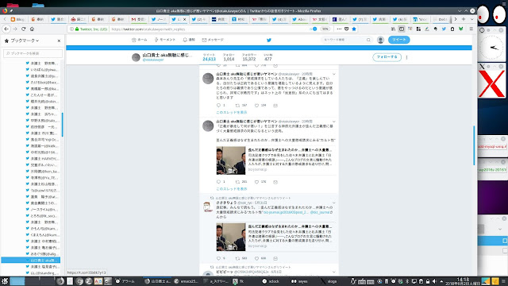Open new tab with plus icon
The image size is (508, 286).
click(464, 19)
